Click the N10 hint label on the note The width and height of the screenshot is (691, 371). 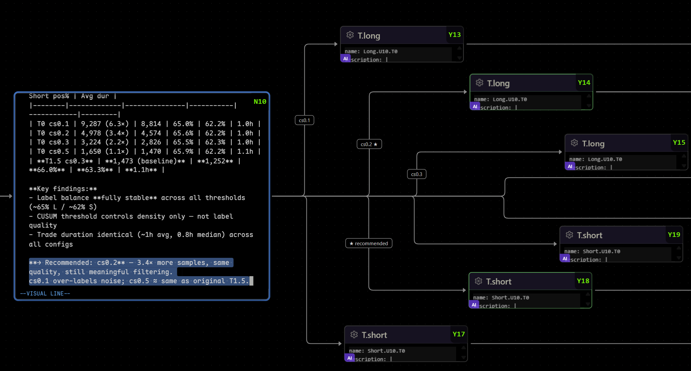pos(260,101)
